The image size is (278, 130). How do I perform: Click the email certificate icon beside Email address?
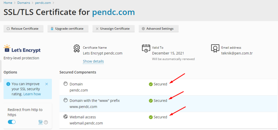tap(215, 48)
